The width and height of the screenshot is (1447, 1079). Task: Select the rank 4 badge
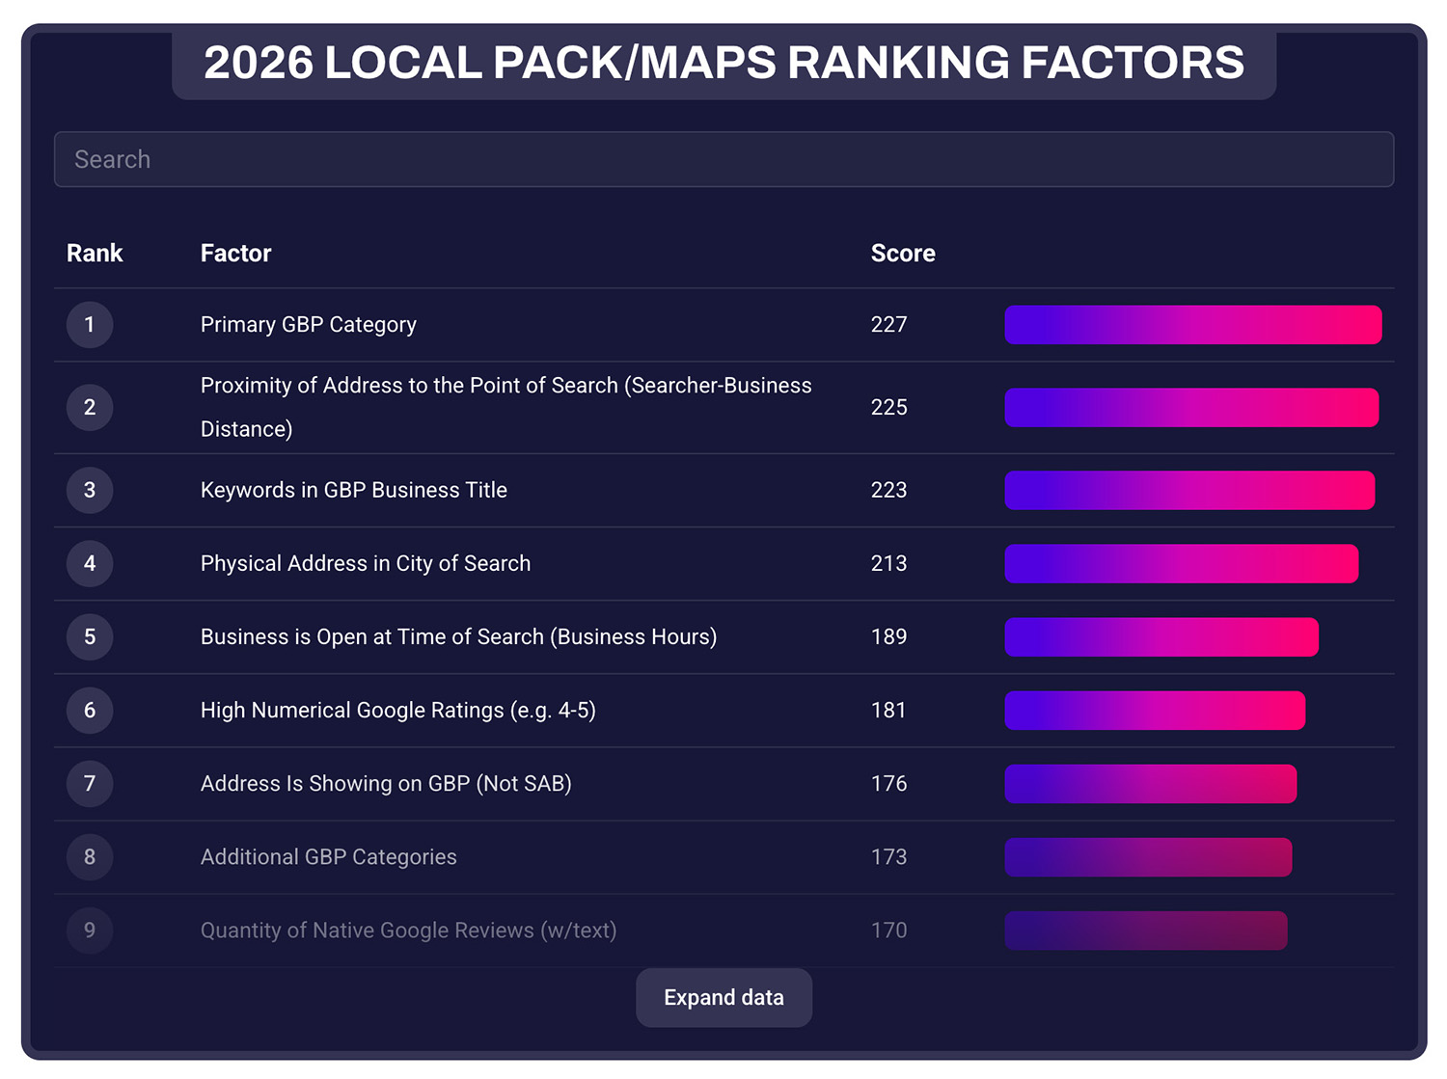tap(89, 563)
